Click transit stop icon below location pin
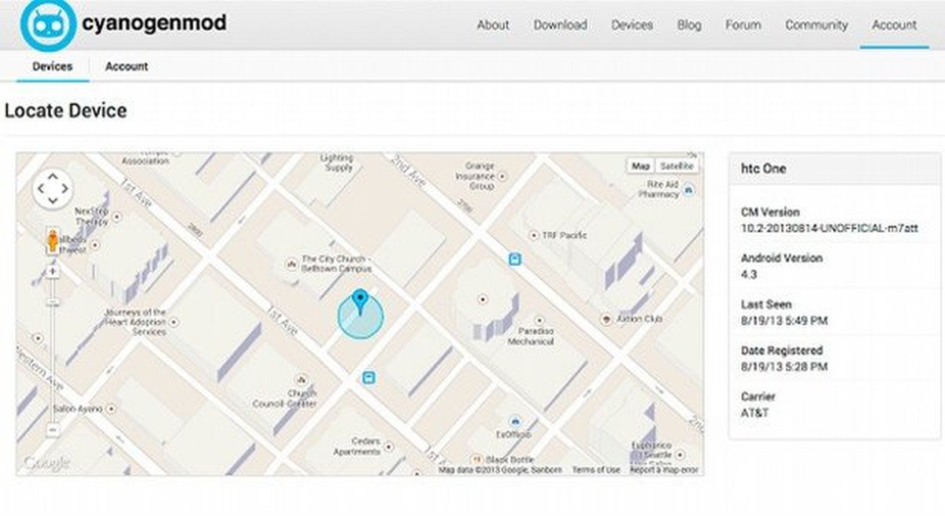 [x=368, y=378]
